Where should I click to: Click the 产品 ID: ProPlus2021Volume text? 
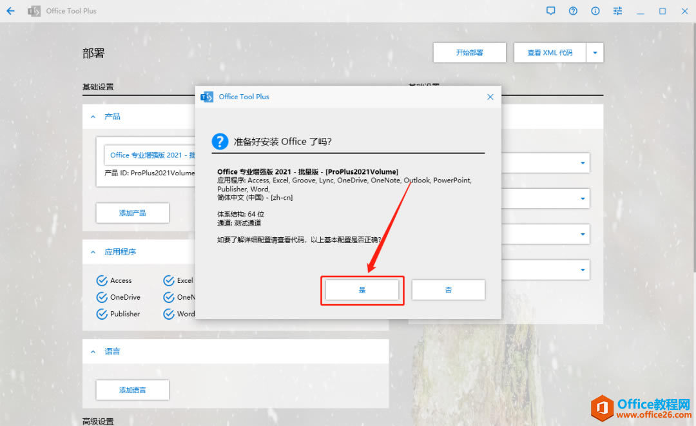[x=150, y=173]
